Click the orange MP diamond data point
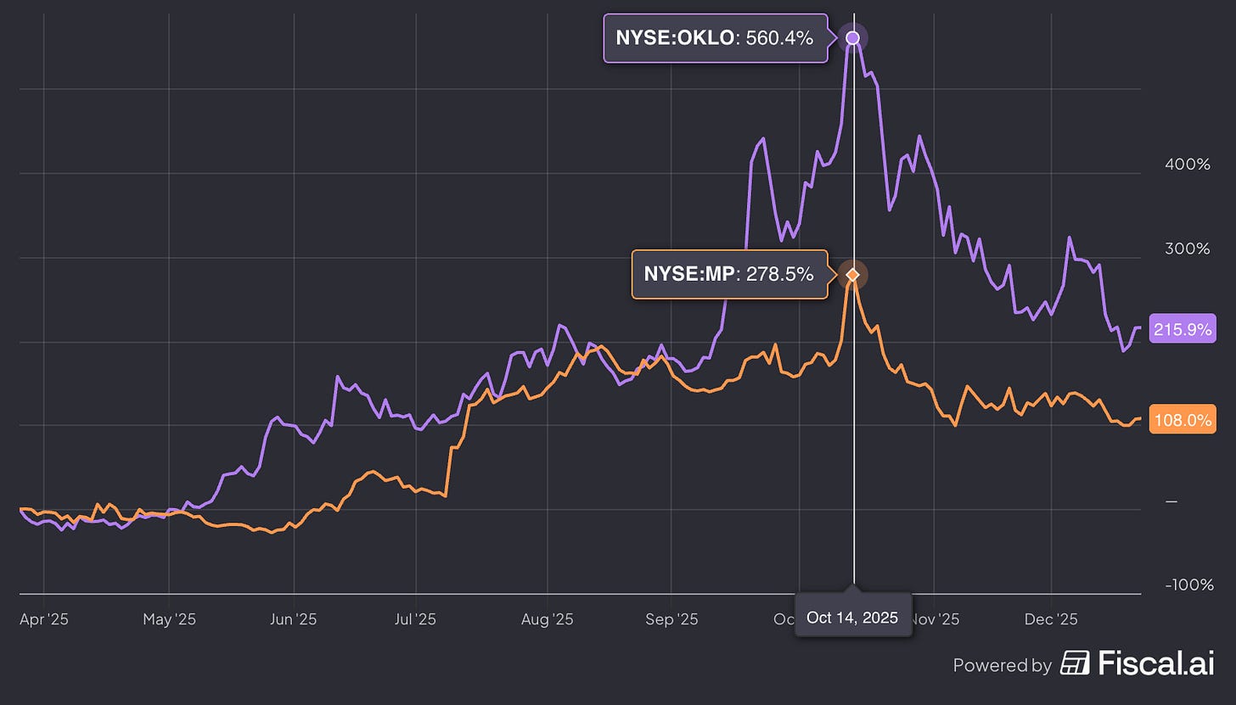The image size is (1236, 705). coord(853,274)
